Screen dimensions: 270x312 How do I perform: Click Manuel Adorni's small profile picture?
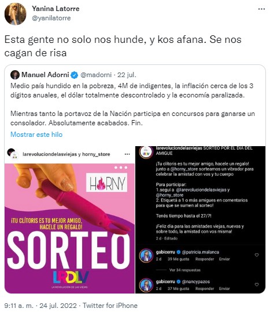15,75
